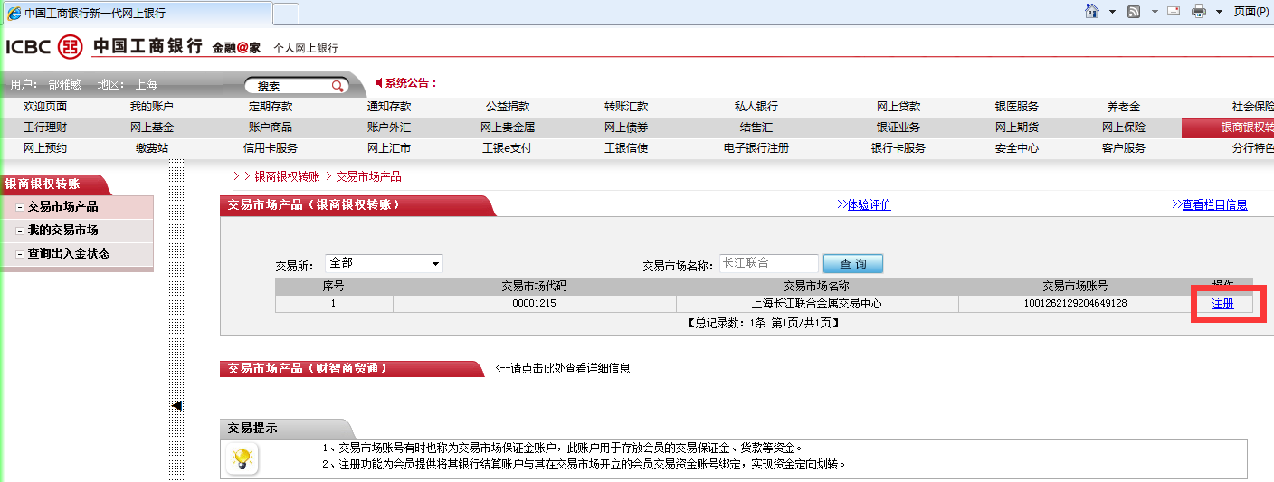Open the 体验评价 link

869,205
